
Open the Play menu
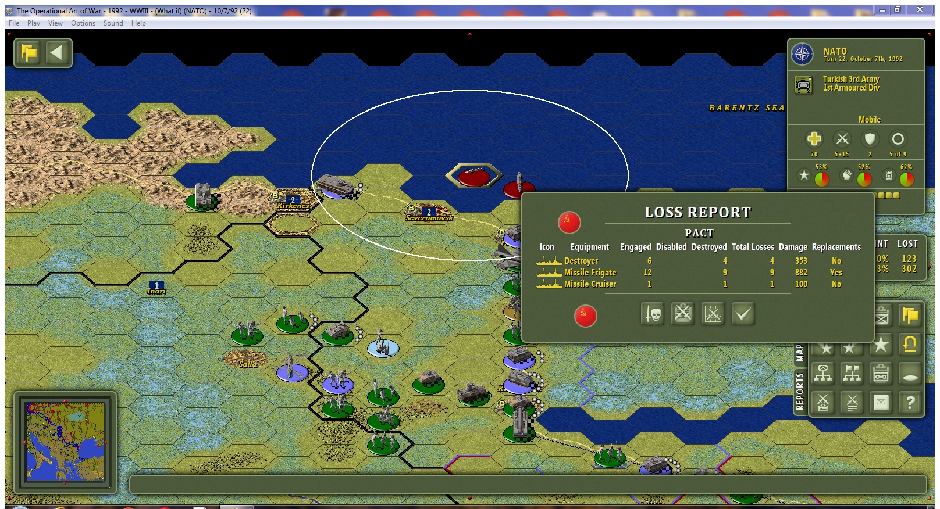click(34, 23)
